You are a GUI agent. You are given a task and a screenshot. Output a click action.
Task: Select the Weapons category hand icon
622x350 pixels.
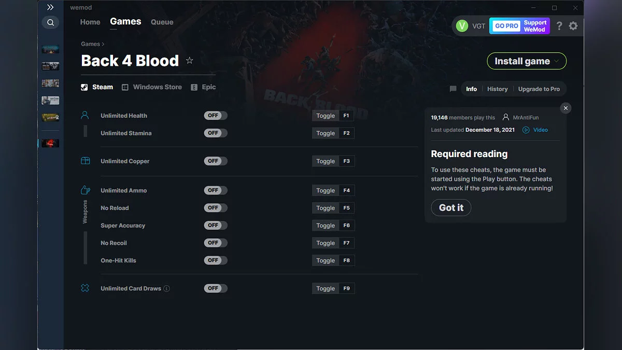(x=84, y=190)
